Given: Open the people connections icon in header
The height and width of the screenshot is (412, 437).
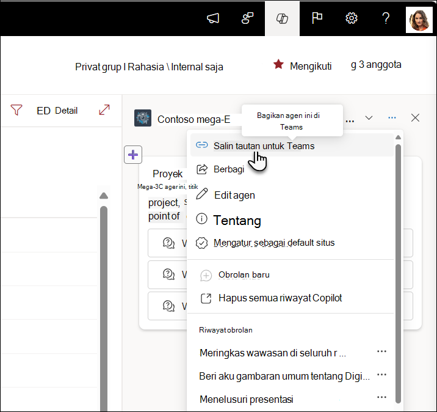Looking at the screenshot, I should [x=247, y=18].
